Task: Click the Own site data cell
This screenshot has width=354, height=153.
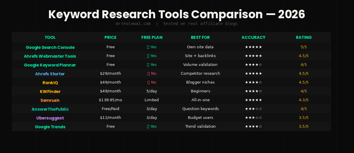Action: coord(200,47)
